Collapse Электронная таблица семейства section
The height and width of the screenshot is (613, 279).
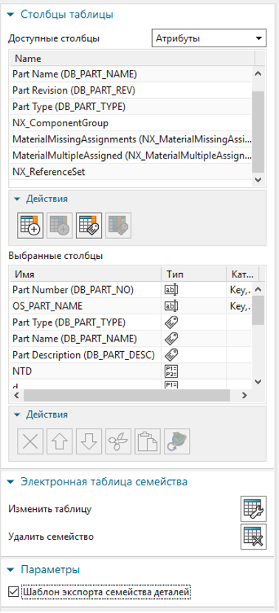[x=10, y=482]
